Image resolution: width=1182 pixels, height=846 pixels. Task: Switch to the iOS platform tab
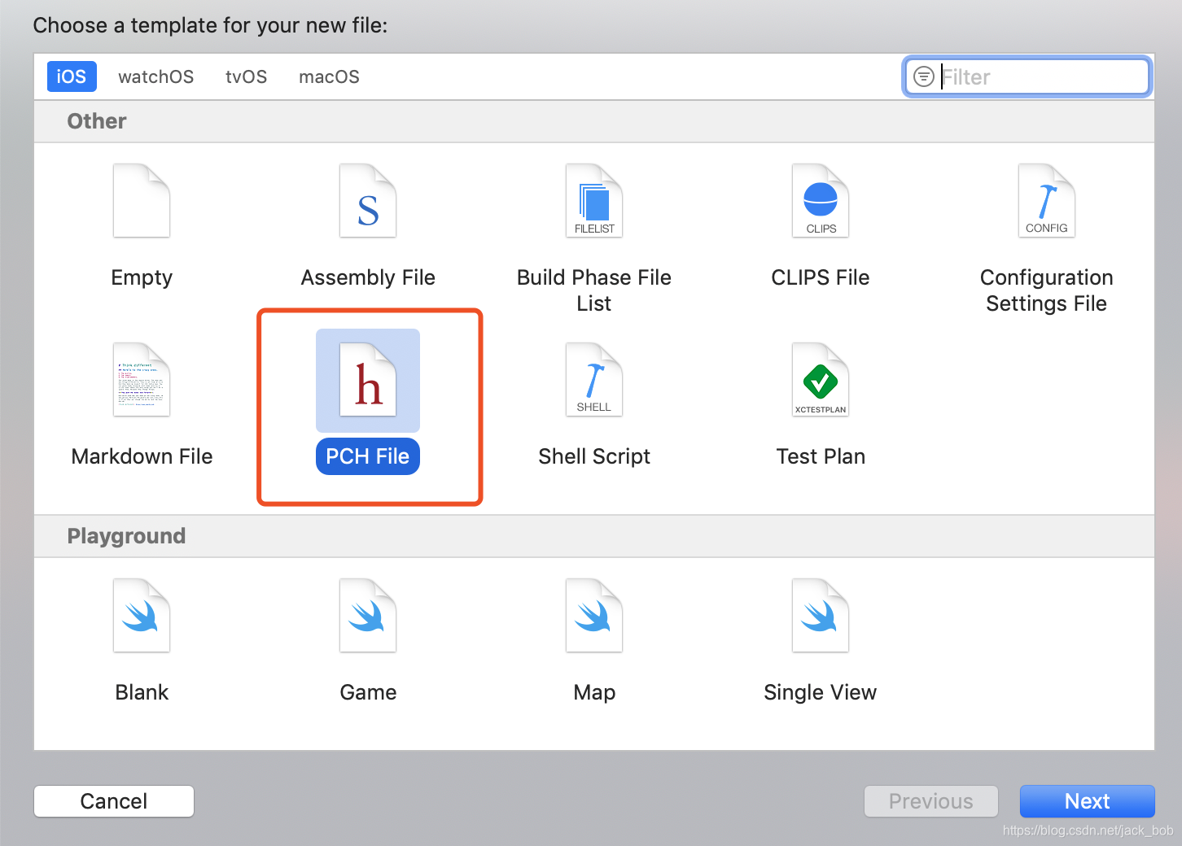72,76
